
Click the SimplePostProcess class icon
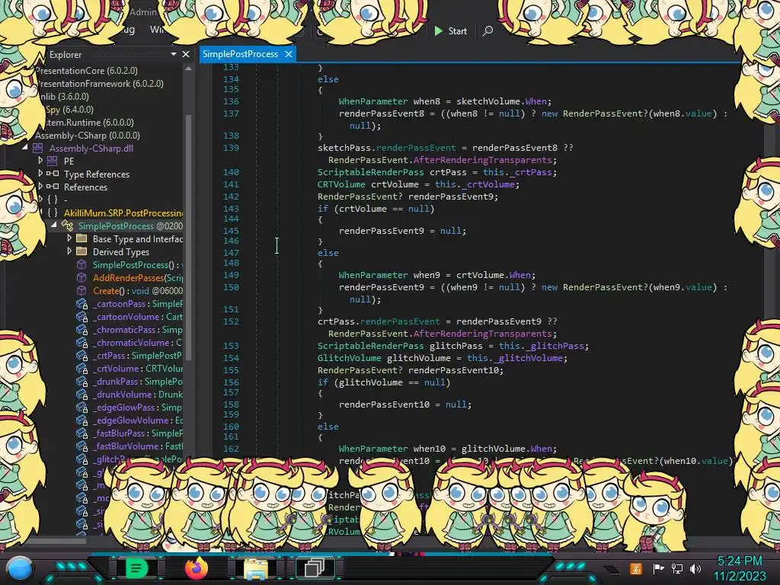[x=67, y=225]
